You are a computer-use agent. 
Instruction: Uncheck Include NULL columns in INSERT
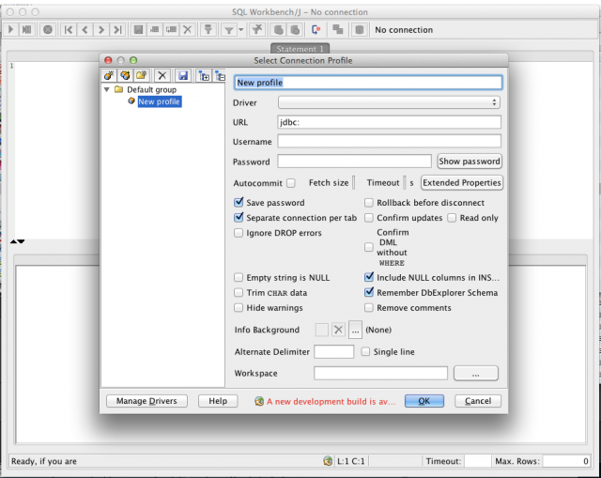click(x=369, y=277)
